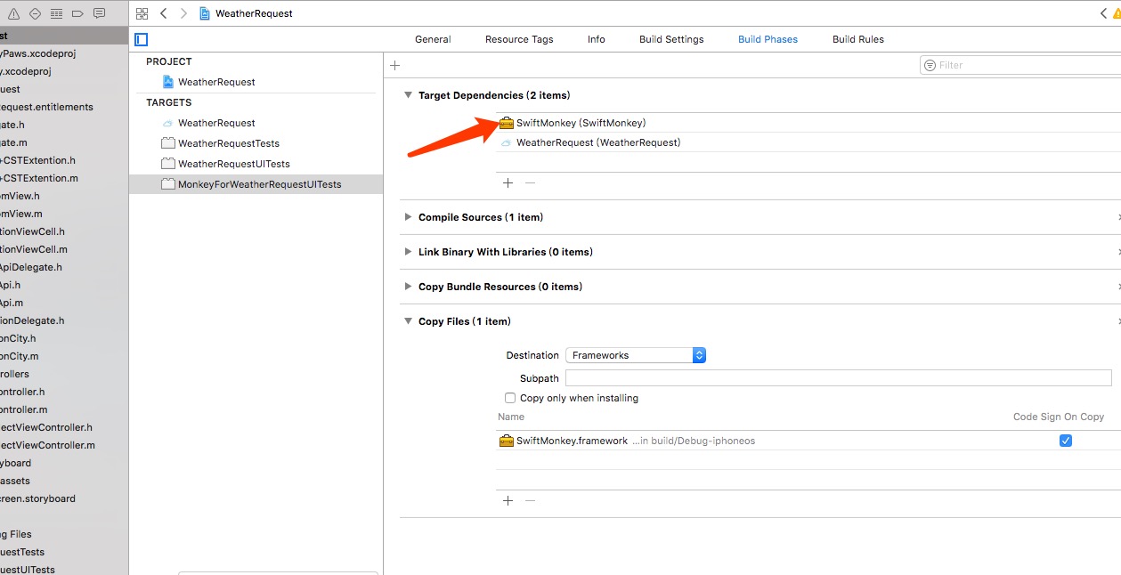Image resolution: width=1121 pixels, height=575 pixels.
Task: Switch to the Info tab
Action: 597,39
